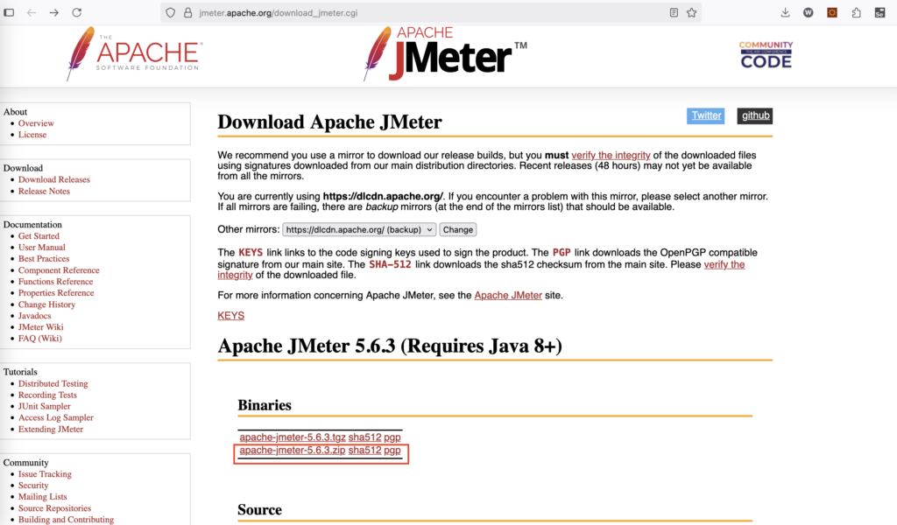This screenshot has height=525, width=897.
Task: Open sha512 link for the zip binary
Action: (364, 450)
